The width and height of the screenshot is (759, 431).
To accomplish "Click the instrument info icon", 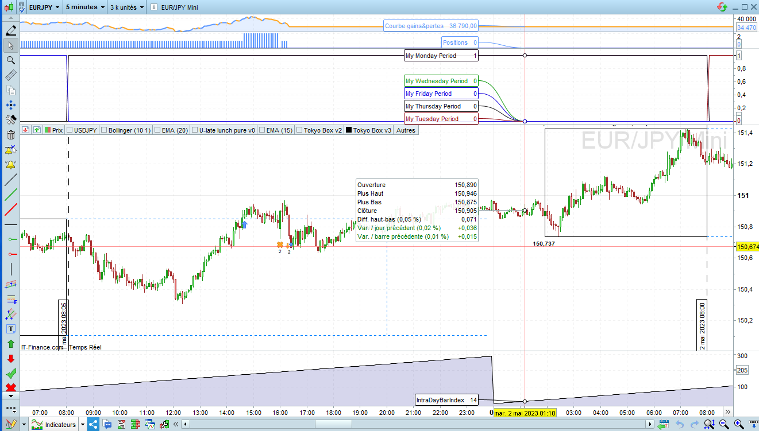I will pyautogui.click(x=154, y=7).
